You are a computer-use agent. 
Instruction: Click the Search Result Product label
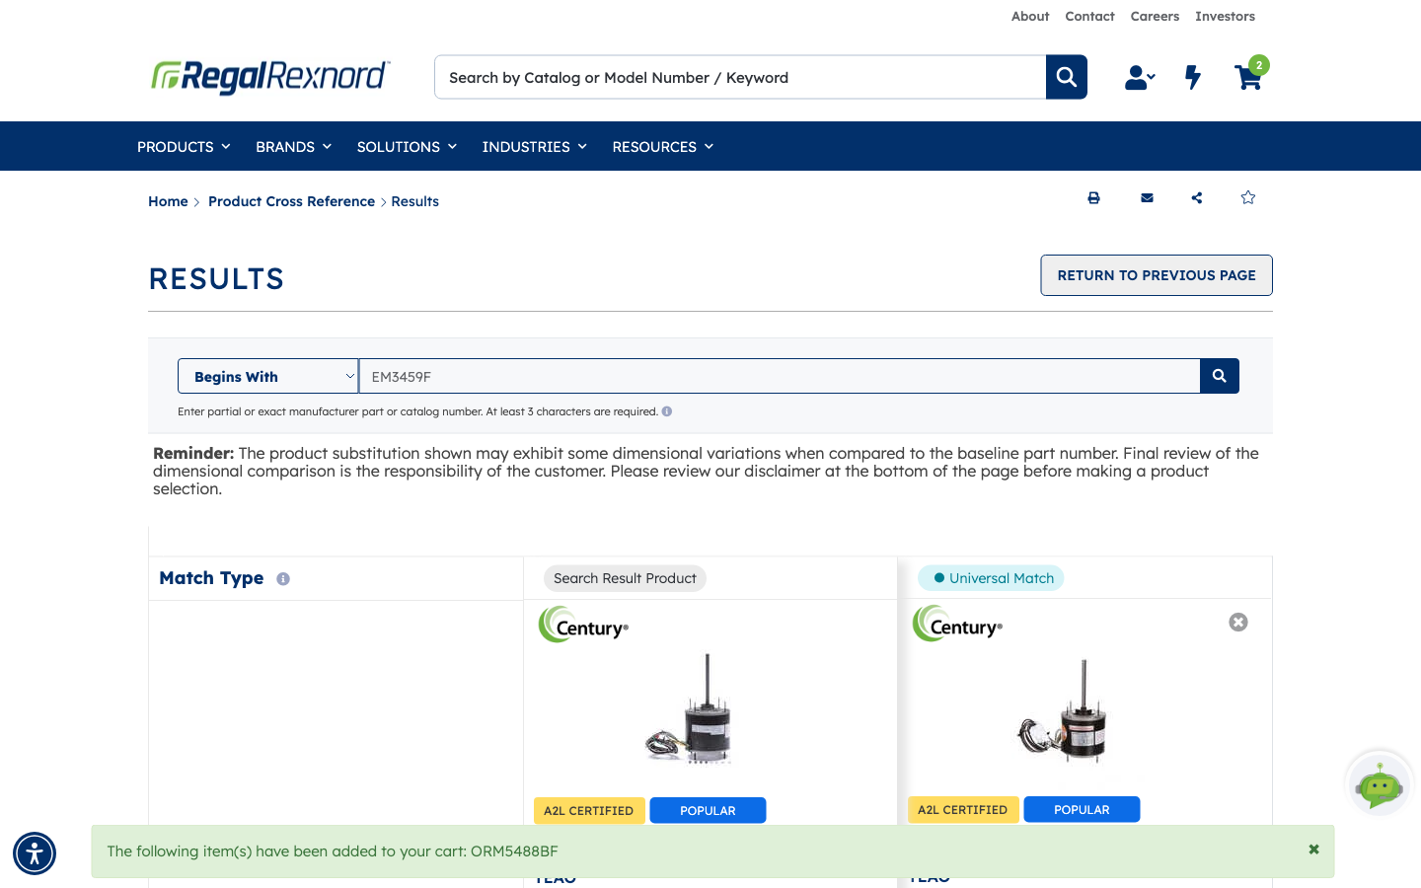point(625,578)
